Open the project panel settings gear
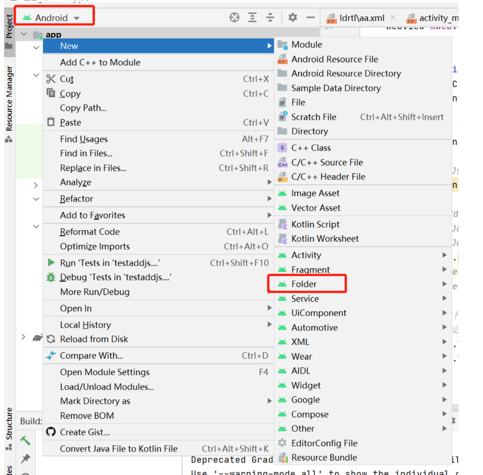This screenshot has width=483, height=475. (x=293, y=17)
